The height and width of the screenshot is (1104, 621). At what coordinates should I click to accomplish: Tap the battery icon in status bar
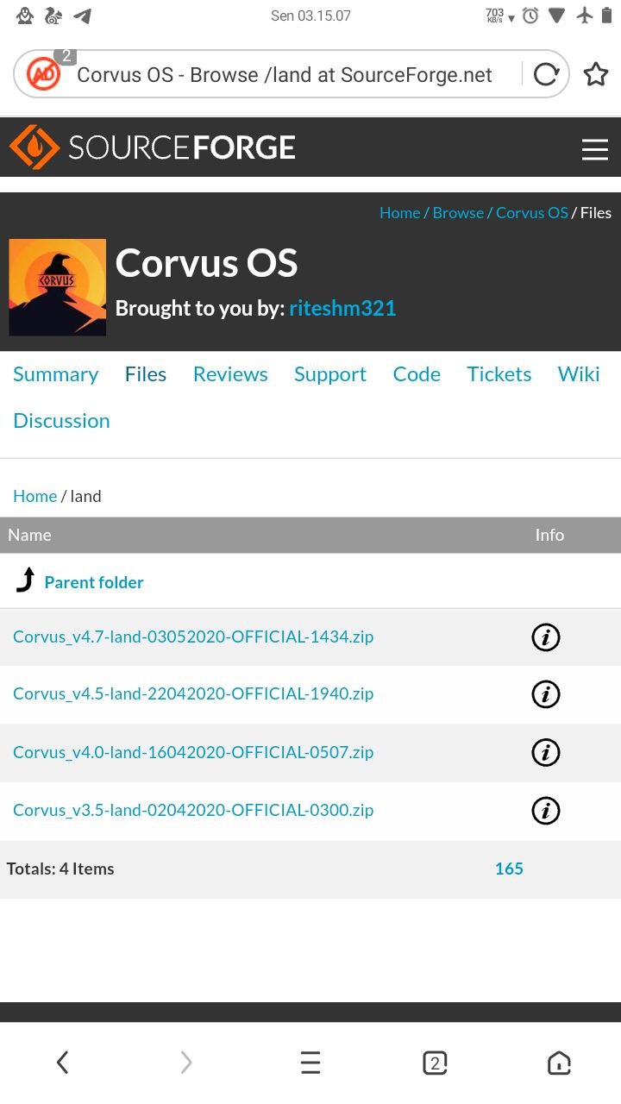point(606,16)
